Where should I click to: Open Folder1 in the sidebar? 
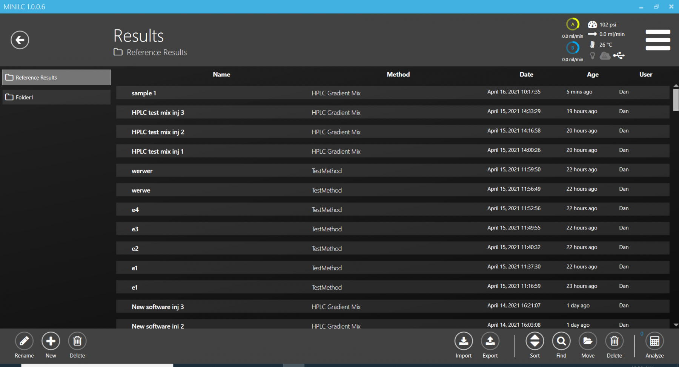click(57, 97)
